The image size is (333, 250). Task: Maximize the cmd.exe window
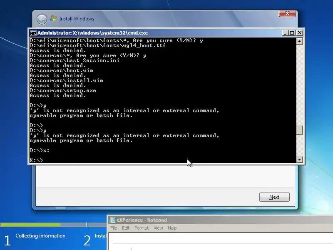click(x=292, y=33)
